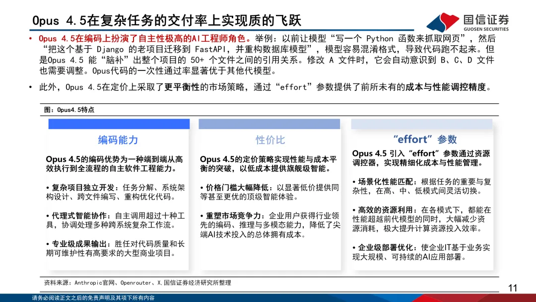Click the 代理式智能协作 bullet
Screen dimensions: 536x302
(x=115, y=220)
